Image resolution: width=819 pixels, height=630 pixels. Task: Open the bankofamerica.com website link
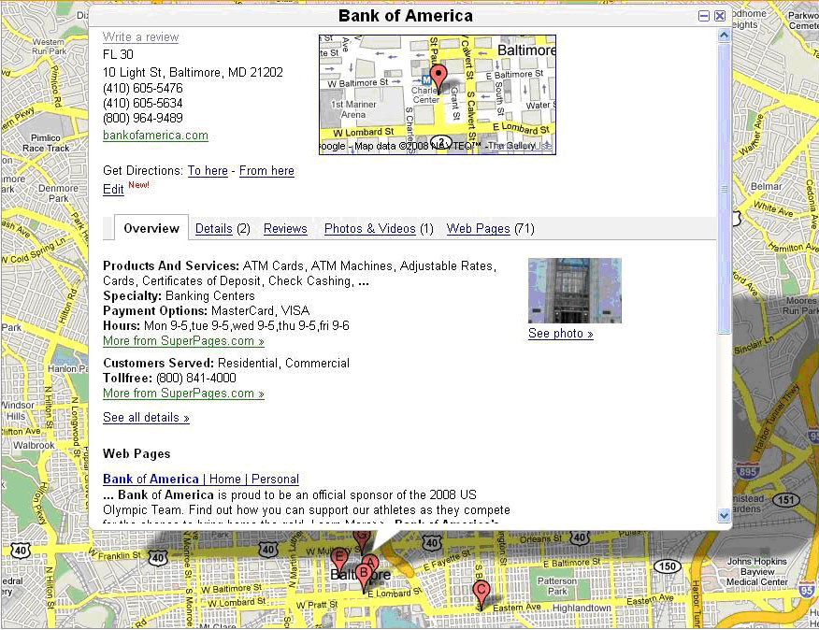point(155,135)
